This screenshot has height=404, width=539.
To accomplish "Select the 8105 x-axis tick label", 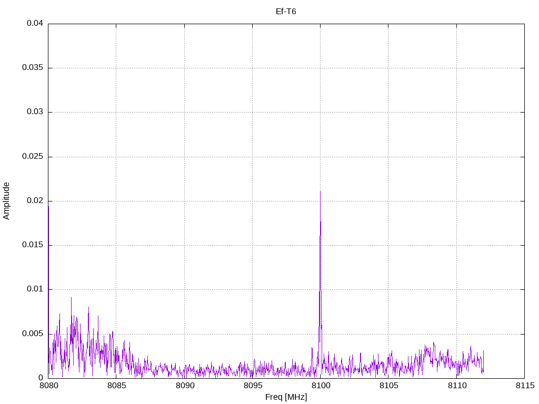I will coord(388,386).
